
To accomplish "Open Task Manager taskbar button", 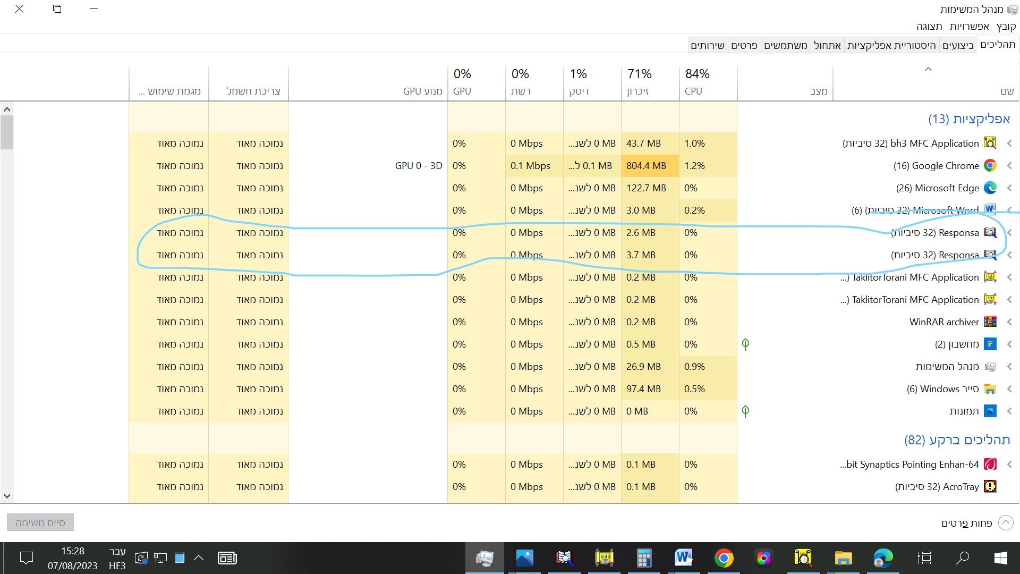I will click(x=484, y=558).
